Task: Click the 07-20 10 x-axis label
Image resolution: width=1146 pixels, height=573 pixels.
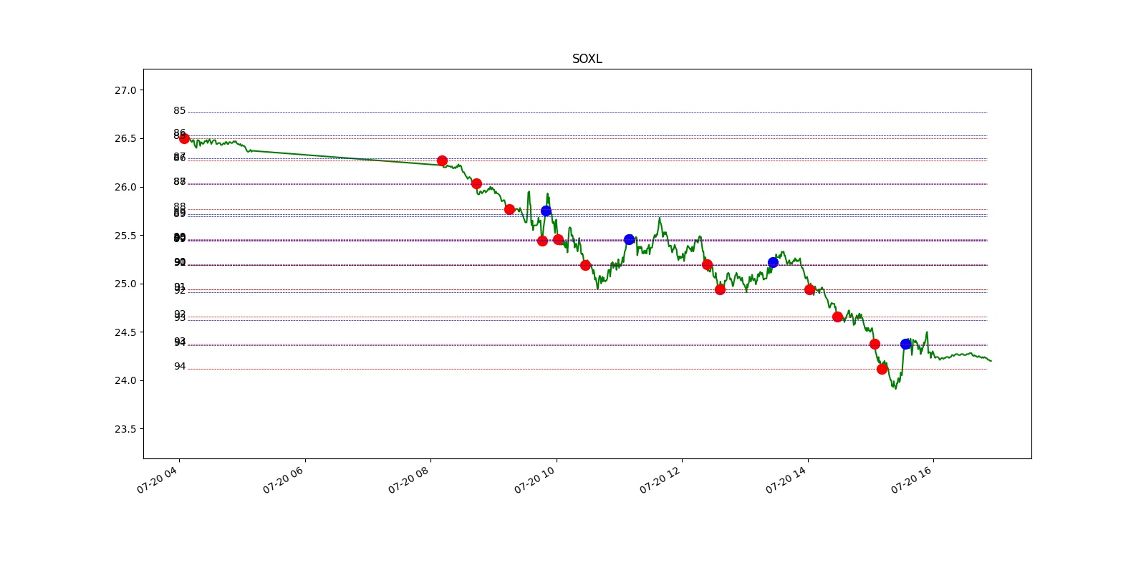Action: click(x=535, y=480)
